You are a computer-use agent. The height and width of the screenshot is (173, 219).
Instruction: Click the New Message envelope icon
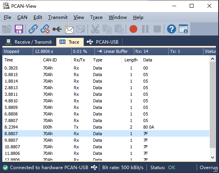[69, 29]
